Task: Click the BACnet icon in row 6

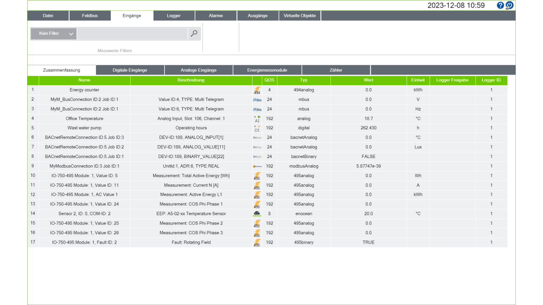Action: tap(257, 138)
